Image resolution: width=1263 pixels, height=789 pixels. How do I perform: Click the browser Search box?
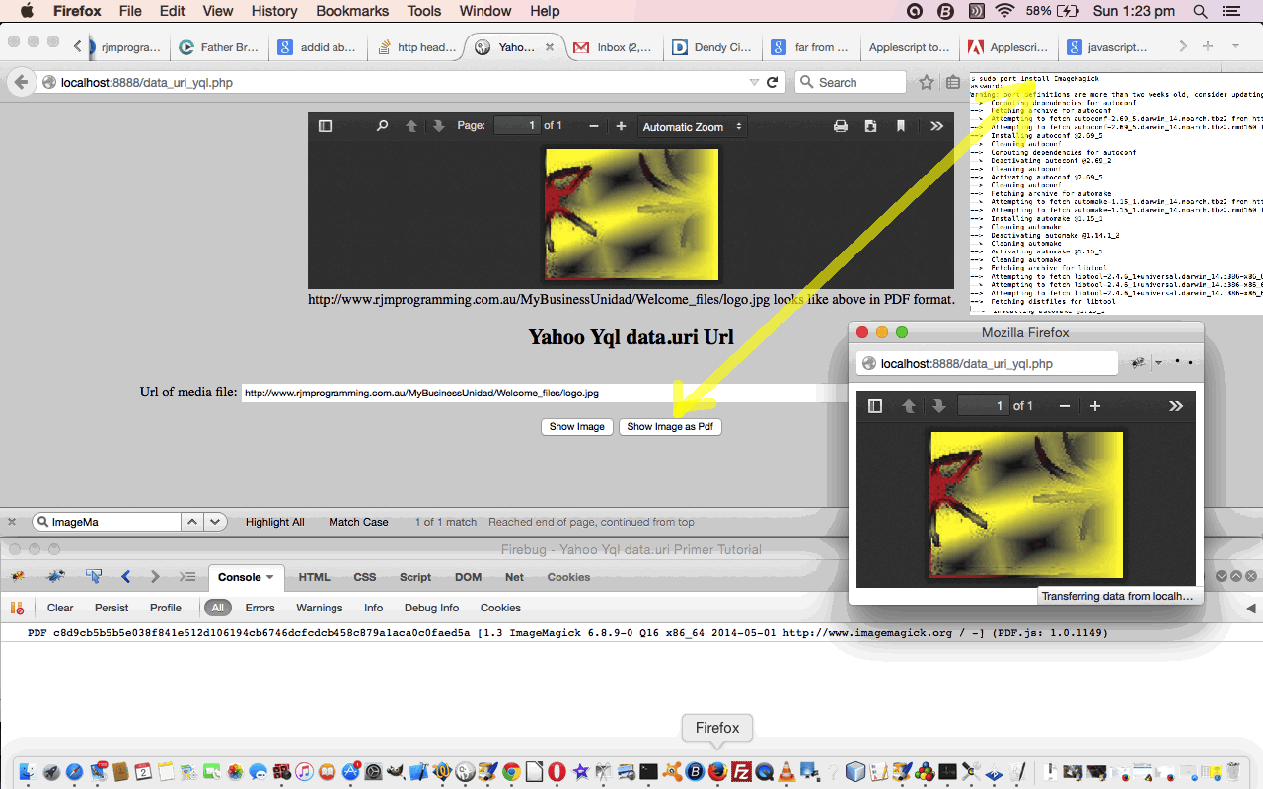click(851, 83)
